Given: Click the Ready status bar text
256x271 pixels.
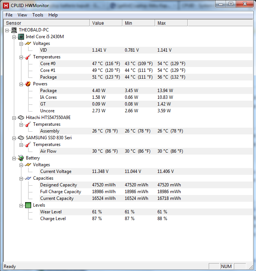Looking at the screenshot, I should 10,267.
